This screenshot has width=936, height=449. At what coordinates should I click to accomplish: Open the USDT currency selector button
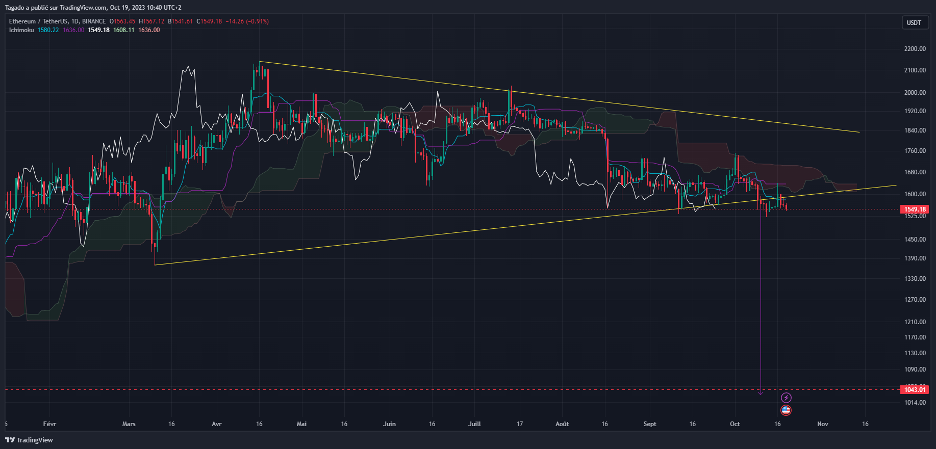tap(914, 22)
